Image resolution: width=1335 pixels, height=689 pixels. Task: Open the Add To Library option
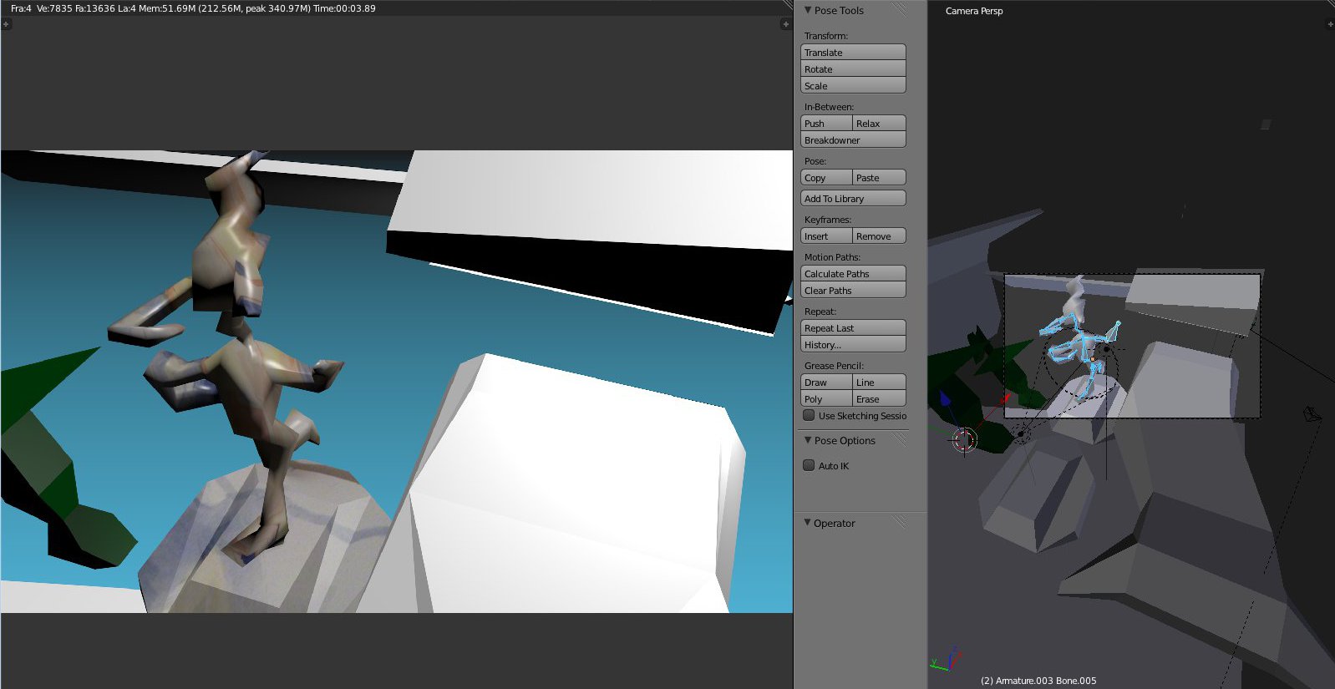(853, 199)
